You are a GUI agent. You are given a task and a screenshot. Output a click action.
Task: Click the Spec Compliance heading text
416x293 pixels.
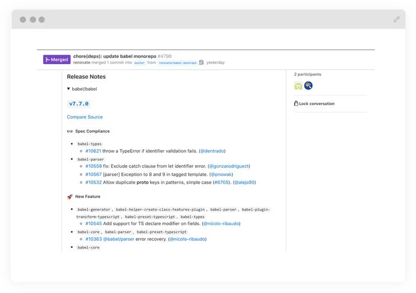(x=92, y=131)
